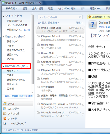
Task: Open the 無料・大容量 Hotmail 作成 link
Action: pos(19,96)
